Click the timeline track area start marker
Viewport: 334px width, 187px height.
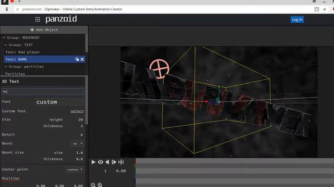click(x=135, y=172)
